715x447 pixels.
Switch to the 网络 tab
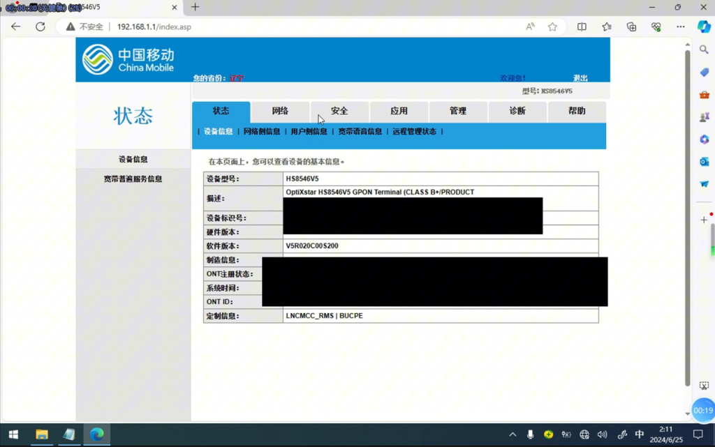[280, 111]
